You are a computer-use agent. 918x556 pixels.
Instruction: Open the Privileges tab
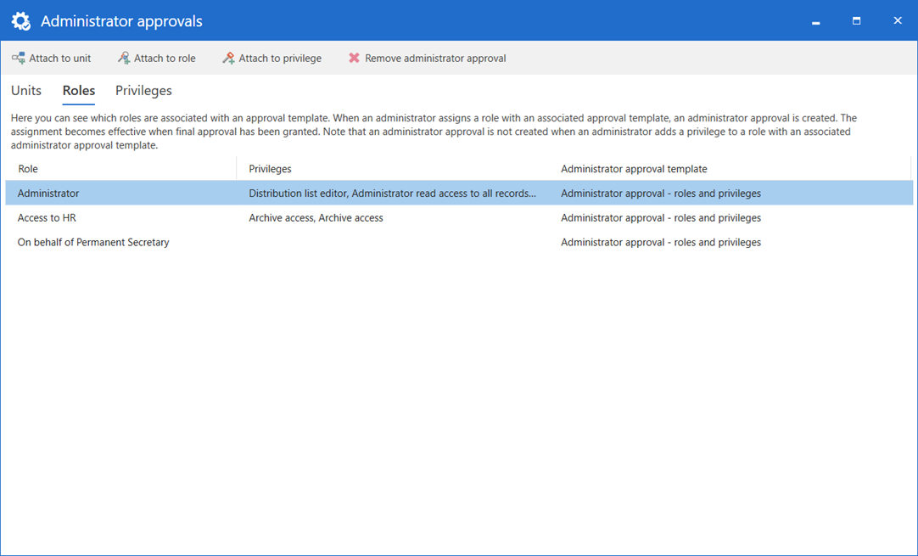point(143,90)
